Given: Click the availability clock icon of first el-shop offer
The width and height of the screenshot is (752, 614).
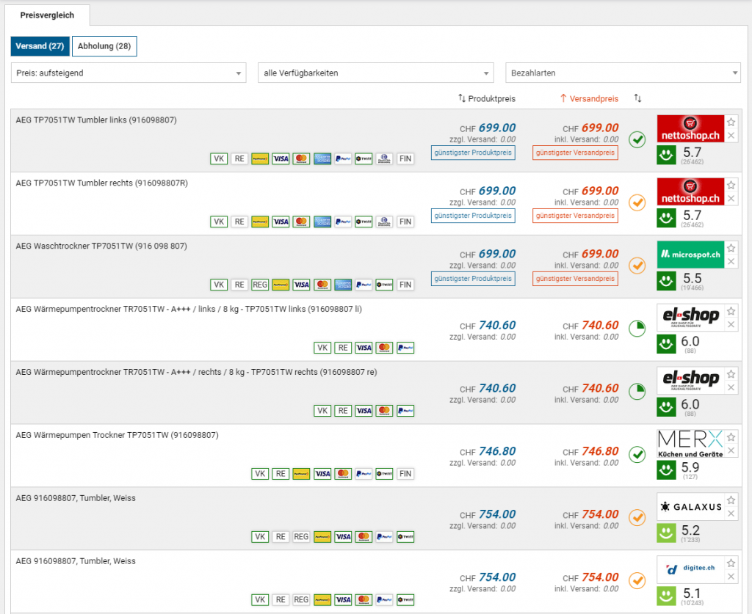Looking at the screenshot, I should coord(637,329).
